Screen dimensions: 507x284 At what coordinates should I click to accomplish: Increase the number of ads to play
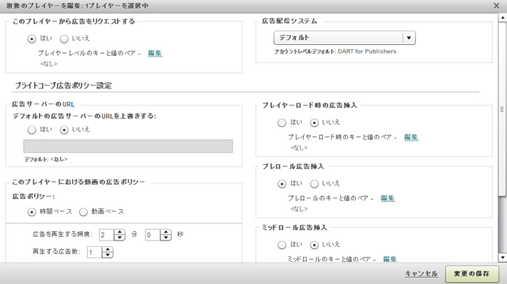coord(108,249)
